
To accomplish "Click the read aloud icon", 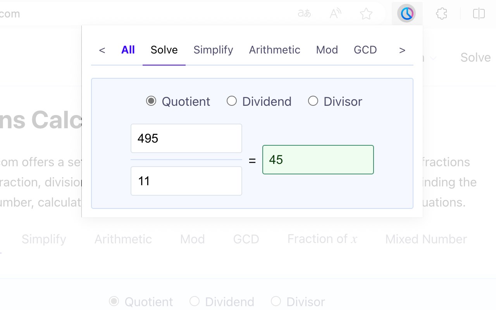I will click(335, 14).
